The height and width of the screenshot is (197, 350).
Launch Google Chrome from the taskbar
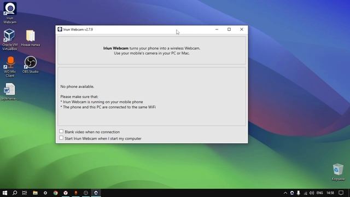pos(56,193)
